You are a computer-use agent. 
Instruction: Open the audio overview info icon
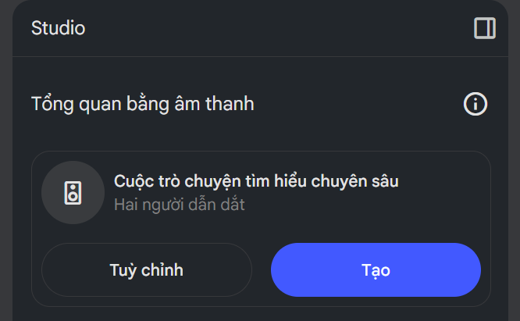click(x=475, y=104)
